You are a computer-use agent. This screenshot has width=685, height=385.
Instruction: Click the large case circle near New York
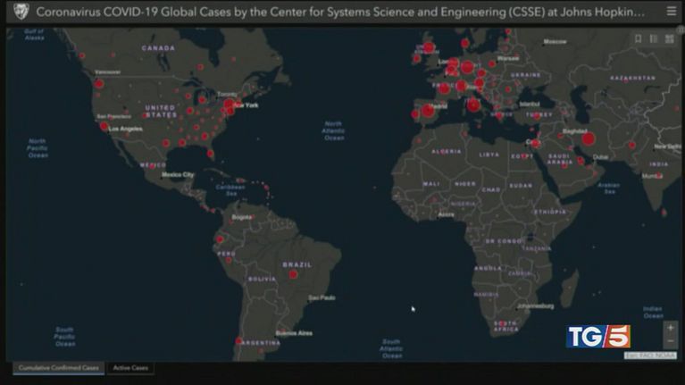pos(230,105)
